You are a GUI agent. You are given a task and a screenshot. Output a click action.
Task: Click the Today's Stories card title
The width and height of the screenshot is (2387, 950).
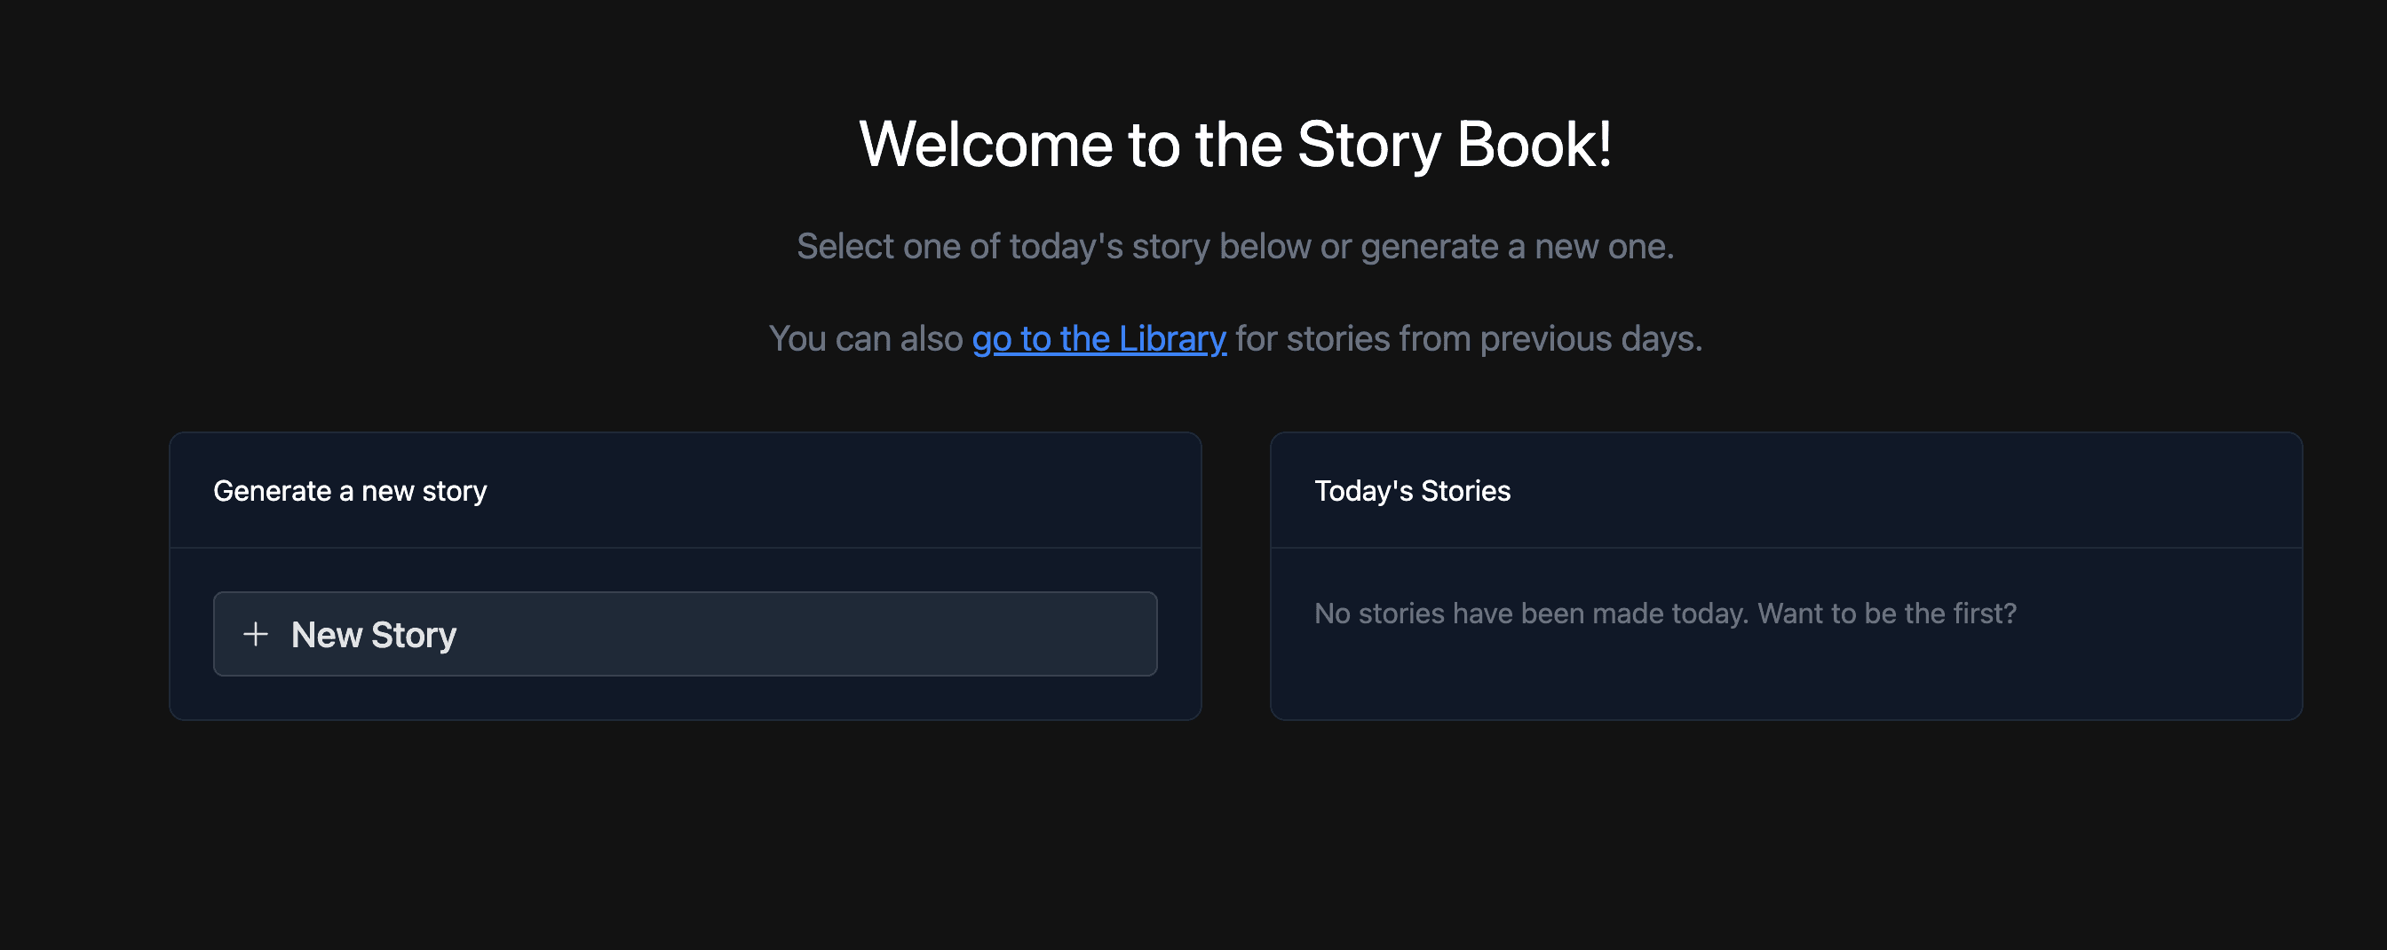click(1412, 490)
